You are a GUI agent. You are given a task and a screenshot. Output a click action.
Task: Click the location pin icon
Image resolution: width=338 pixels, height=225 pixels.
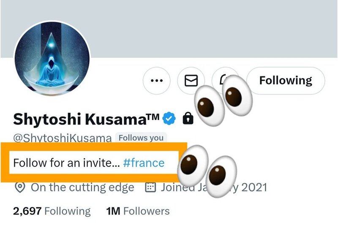pyautogui.click(x=19, y=187)
